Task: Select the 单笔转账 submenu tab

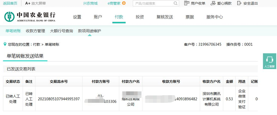Action: (x=13, y=31)
